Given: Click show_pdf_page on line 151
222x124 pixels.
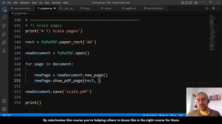Looking at the screenshot, I should [x=68, y=81].
